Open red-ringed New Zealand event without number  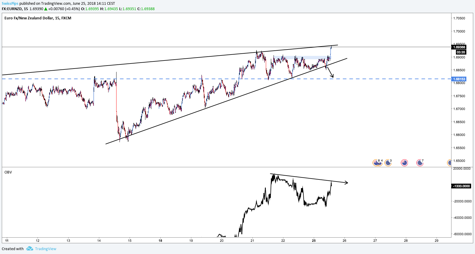[404, 163]
